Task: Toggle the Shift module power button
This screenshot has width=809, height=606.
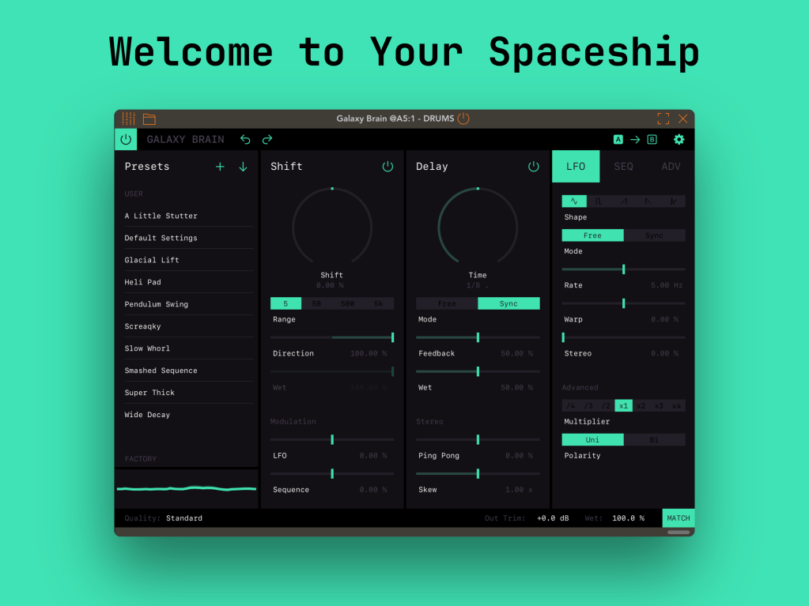Action: click(x=387, y=167)
